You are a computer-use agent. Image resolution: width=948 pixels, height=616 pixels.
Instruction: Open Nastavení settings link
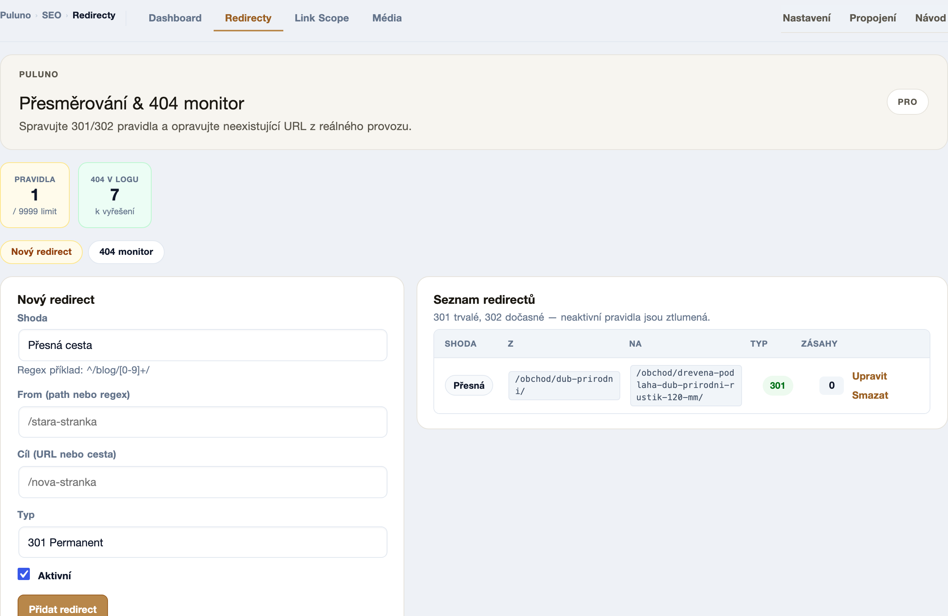coord(806,18)
